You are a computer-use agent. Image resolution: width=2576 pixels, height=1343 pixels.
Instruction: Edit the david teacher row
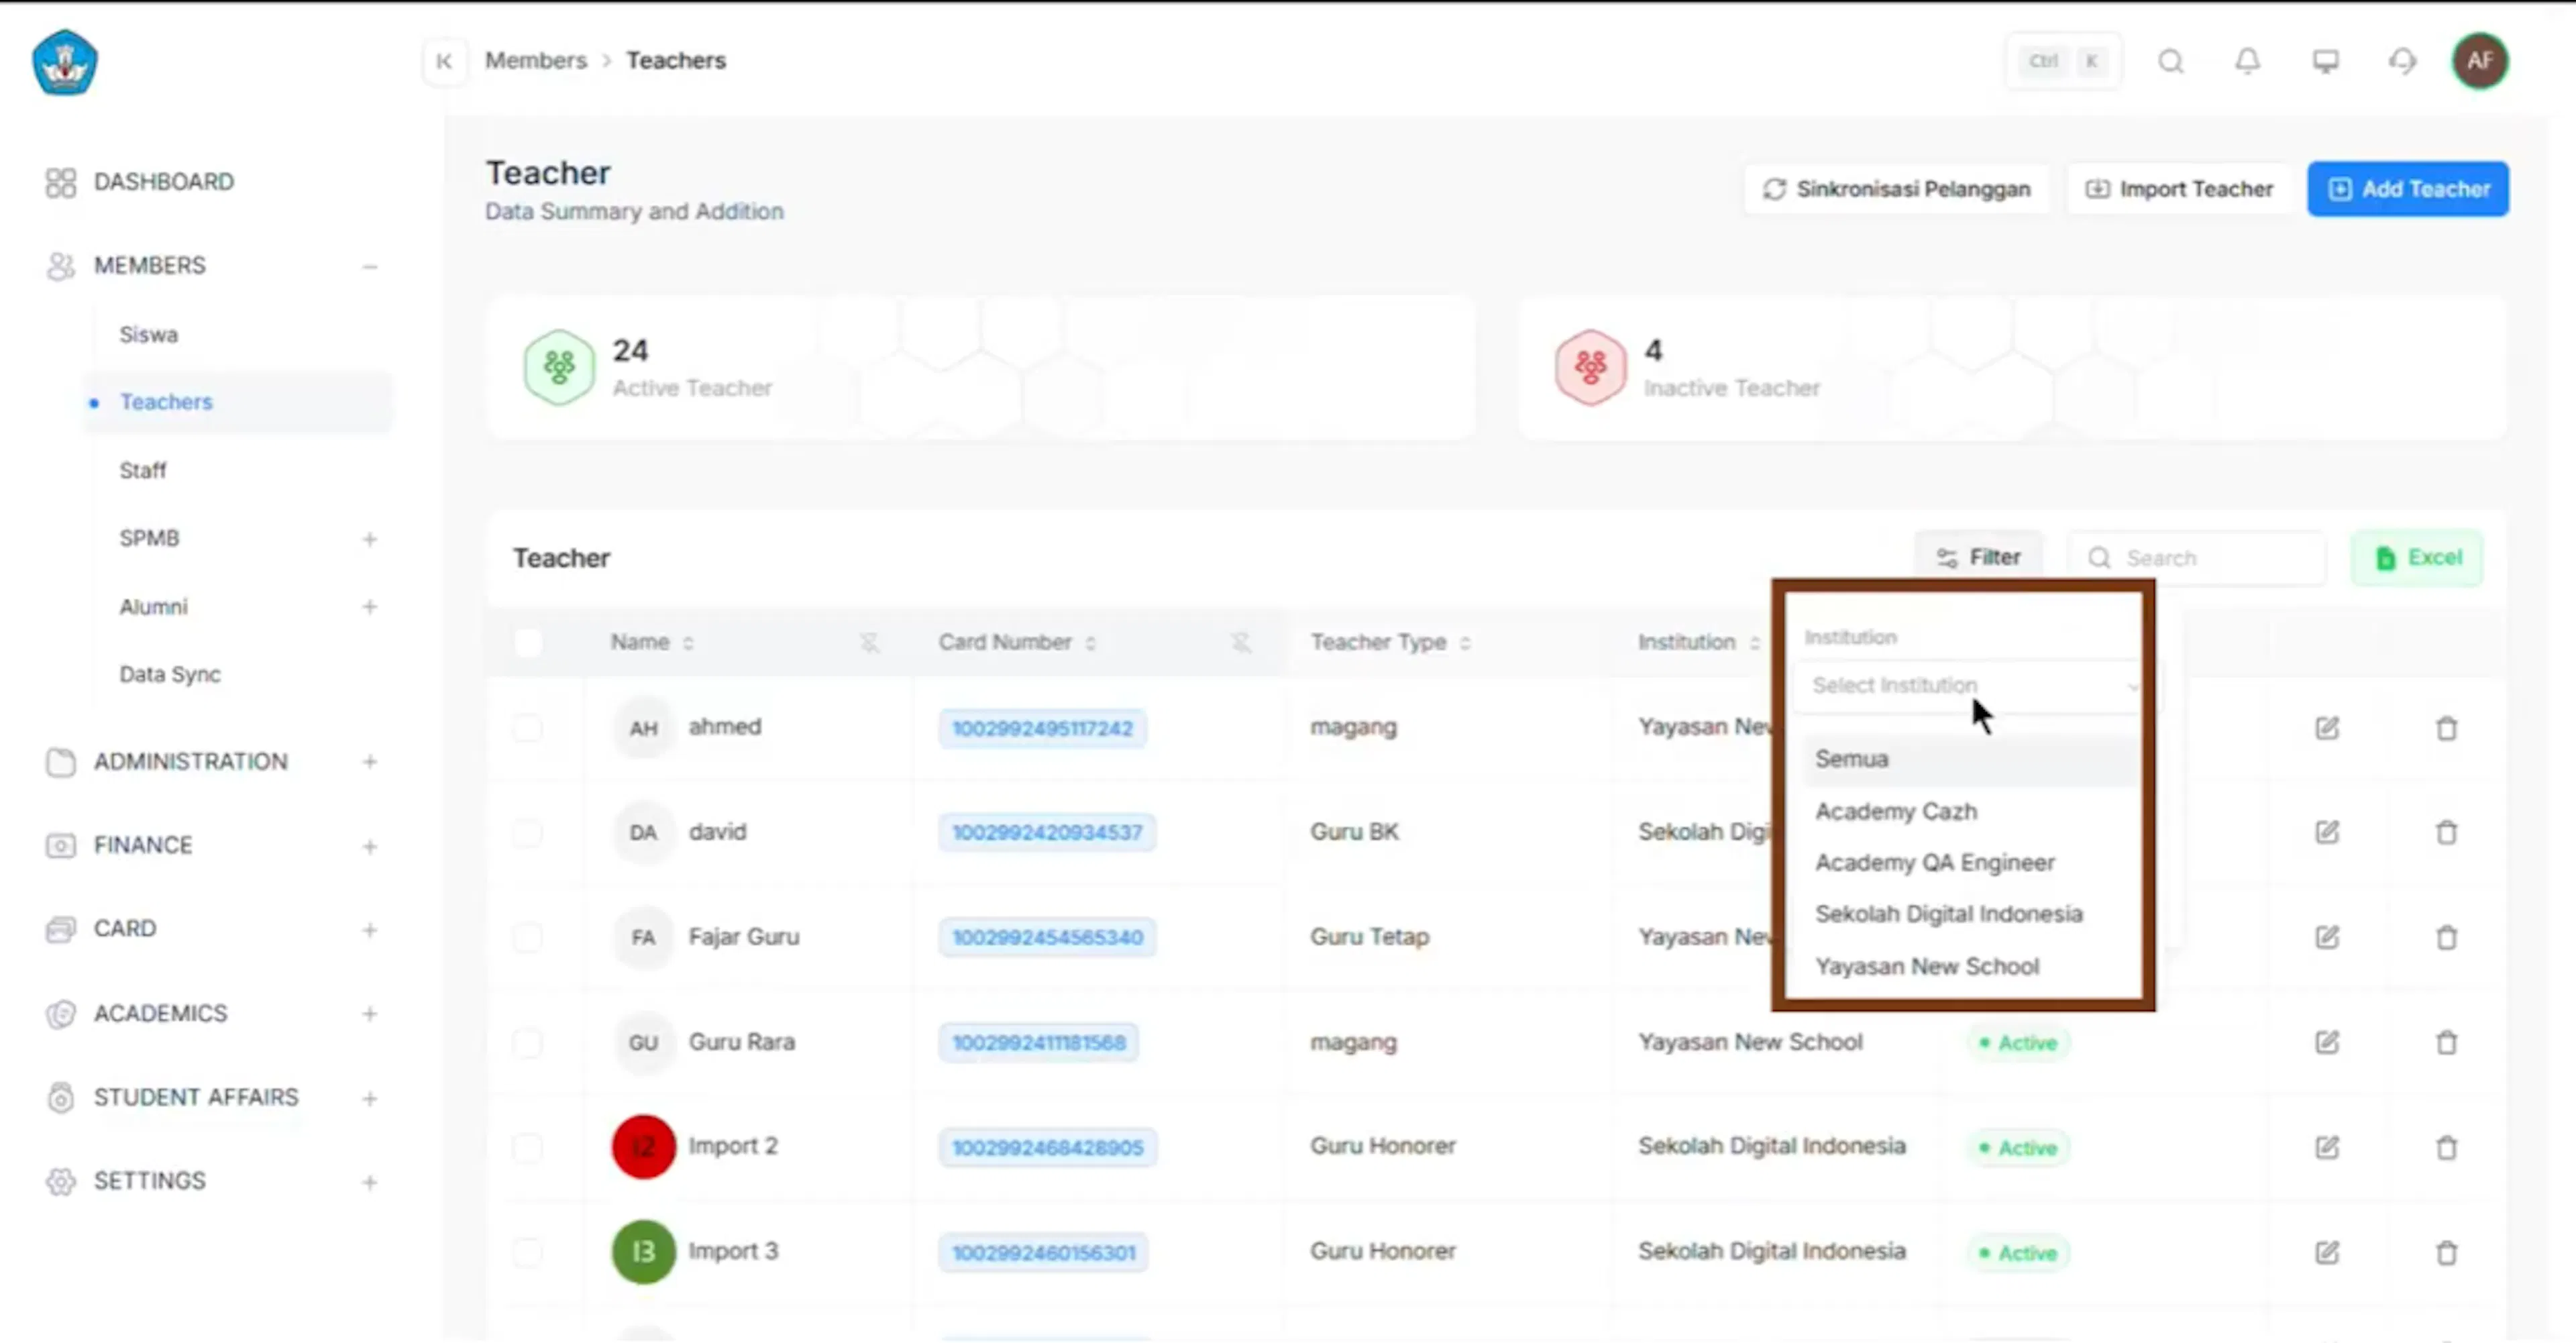pyautogui.click(x=2326, y=832)
